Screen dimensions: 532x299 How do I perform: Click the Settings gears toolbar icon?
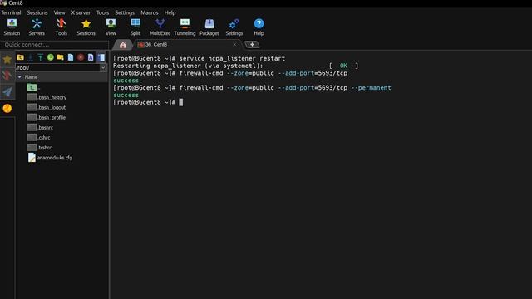pos(234,27)
